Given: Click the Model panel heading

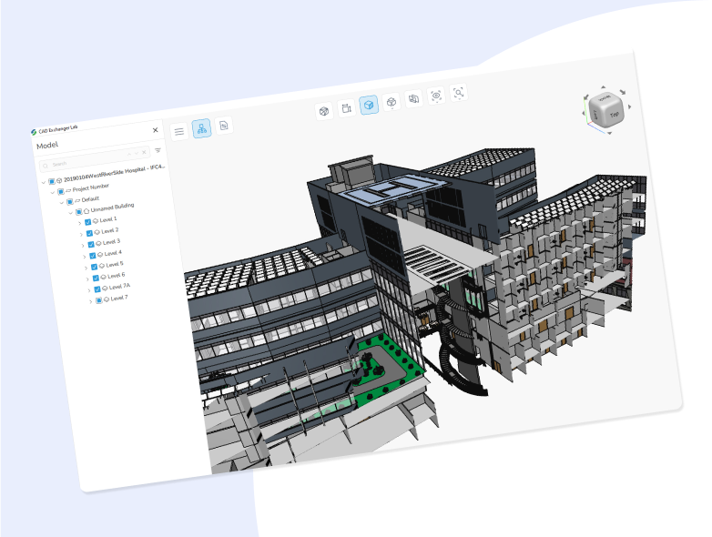Looking at the screenshot, I should coord(47,146).
